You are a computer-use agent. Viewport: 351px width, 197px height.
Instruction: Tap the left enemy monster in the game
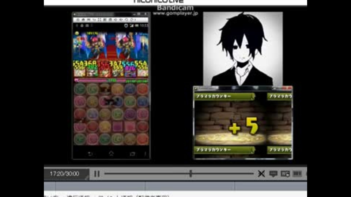[x=96, y=46]
